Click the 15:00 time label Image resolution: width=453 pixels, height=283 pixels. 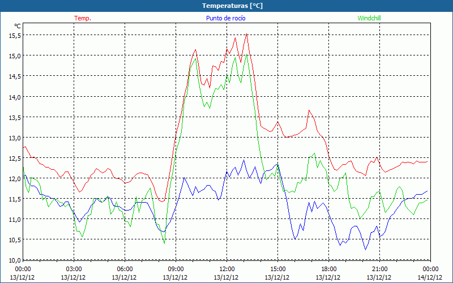(277, 269)
